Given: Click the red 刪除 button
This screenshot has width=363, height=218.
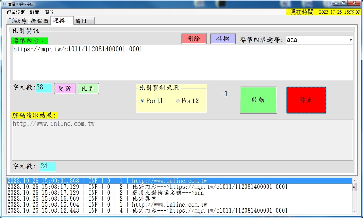Looking at the screenshot, I should point(194,39).
